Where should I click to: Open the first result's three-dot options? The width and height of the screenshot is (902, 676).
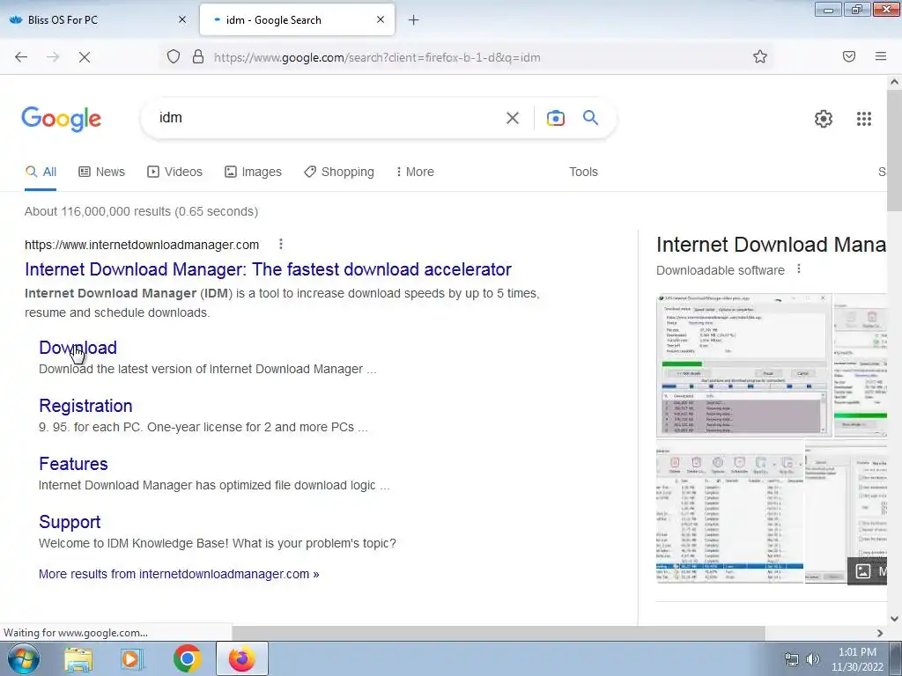pos(281,245)
